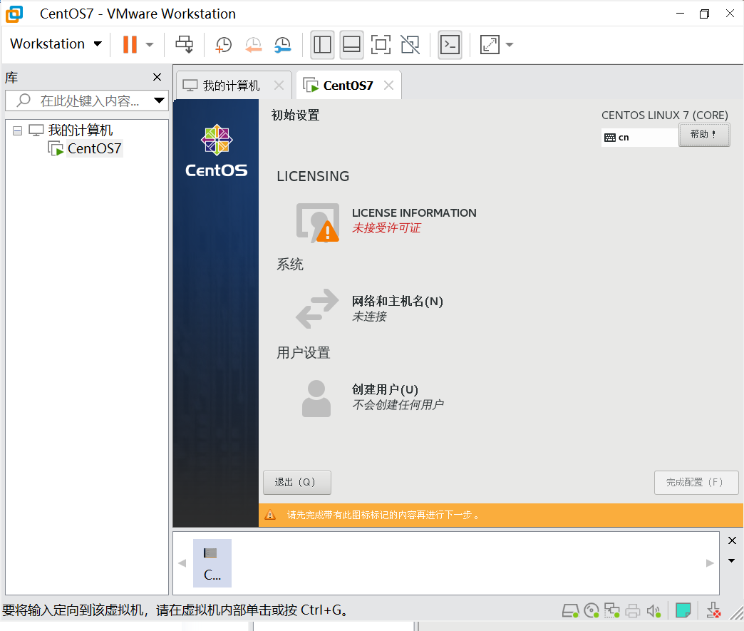Open the thumbnail bar options dropdown arrow
Image resolution: width=744 pixels, height=631 pixels.
732,560
